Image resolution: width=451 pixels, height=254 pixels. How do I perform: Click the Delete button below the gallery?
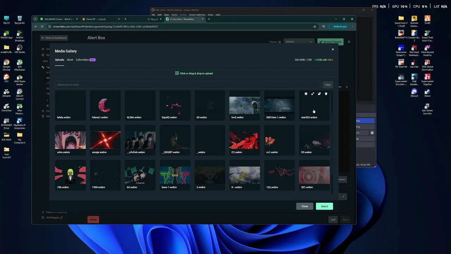pos(93,219)
